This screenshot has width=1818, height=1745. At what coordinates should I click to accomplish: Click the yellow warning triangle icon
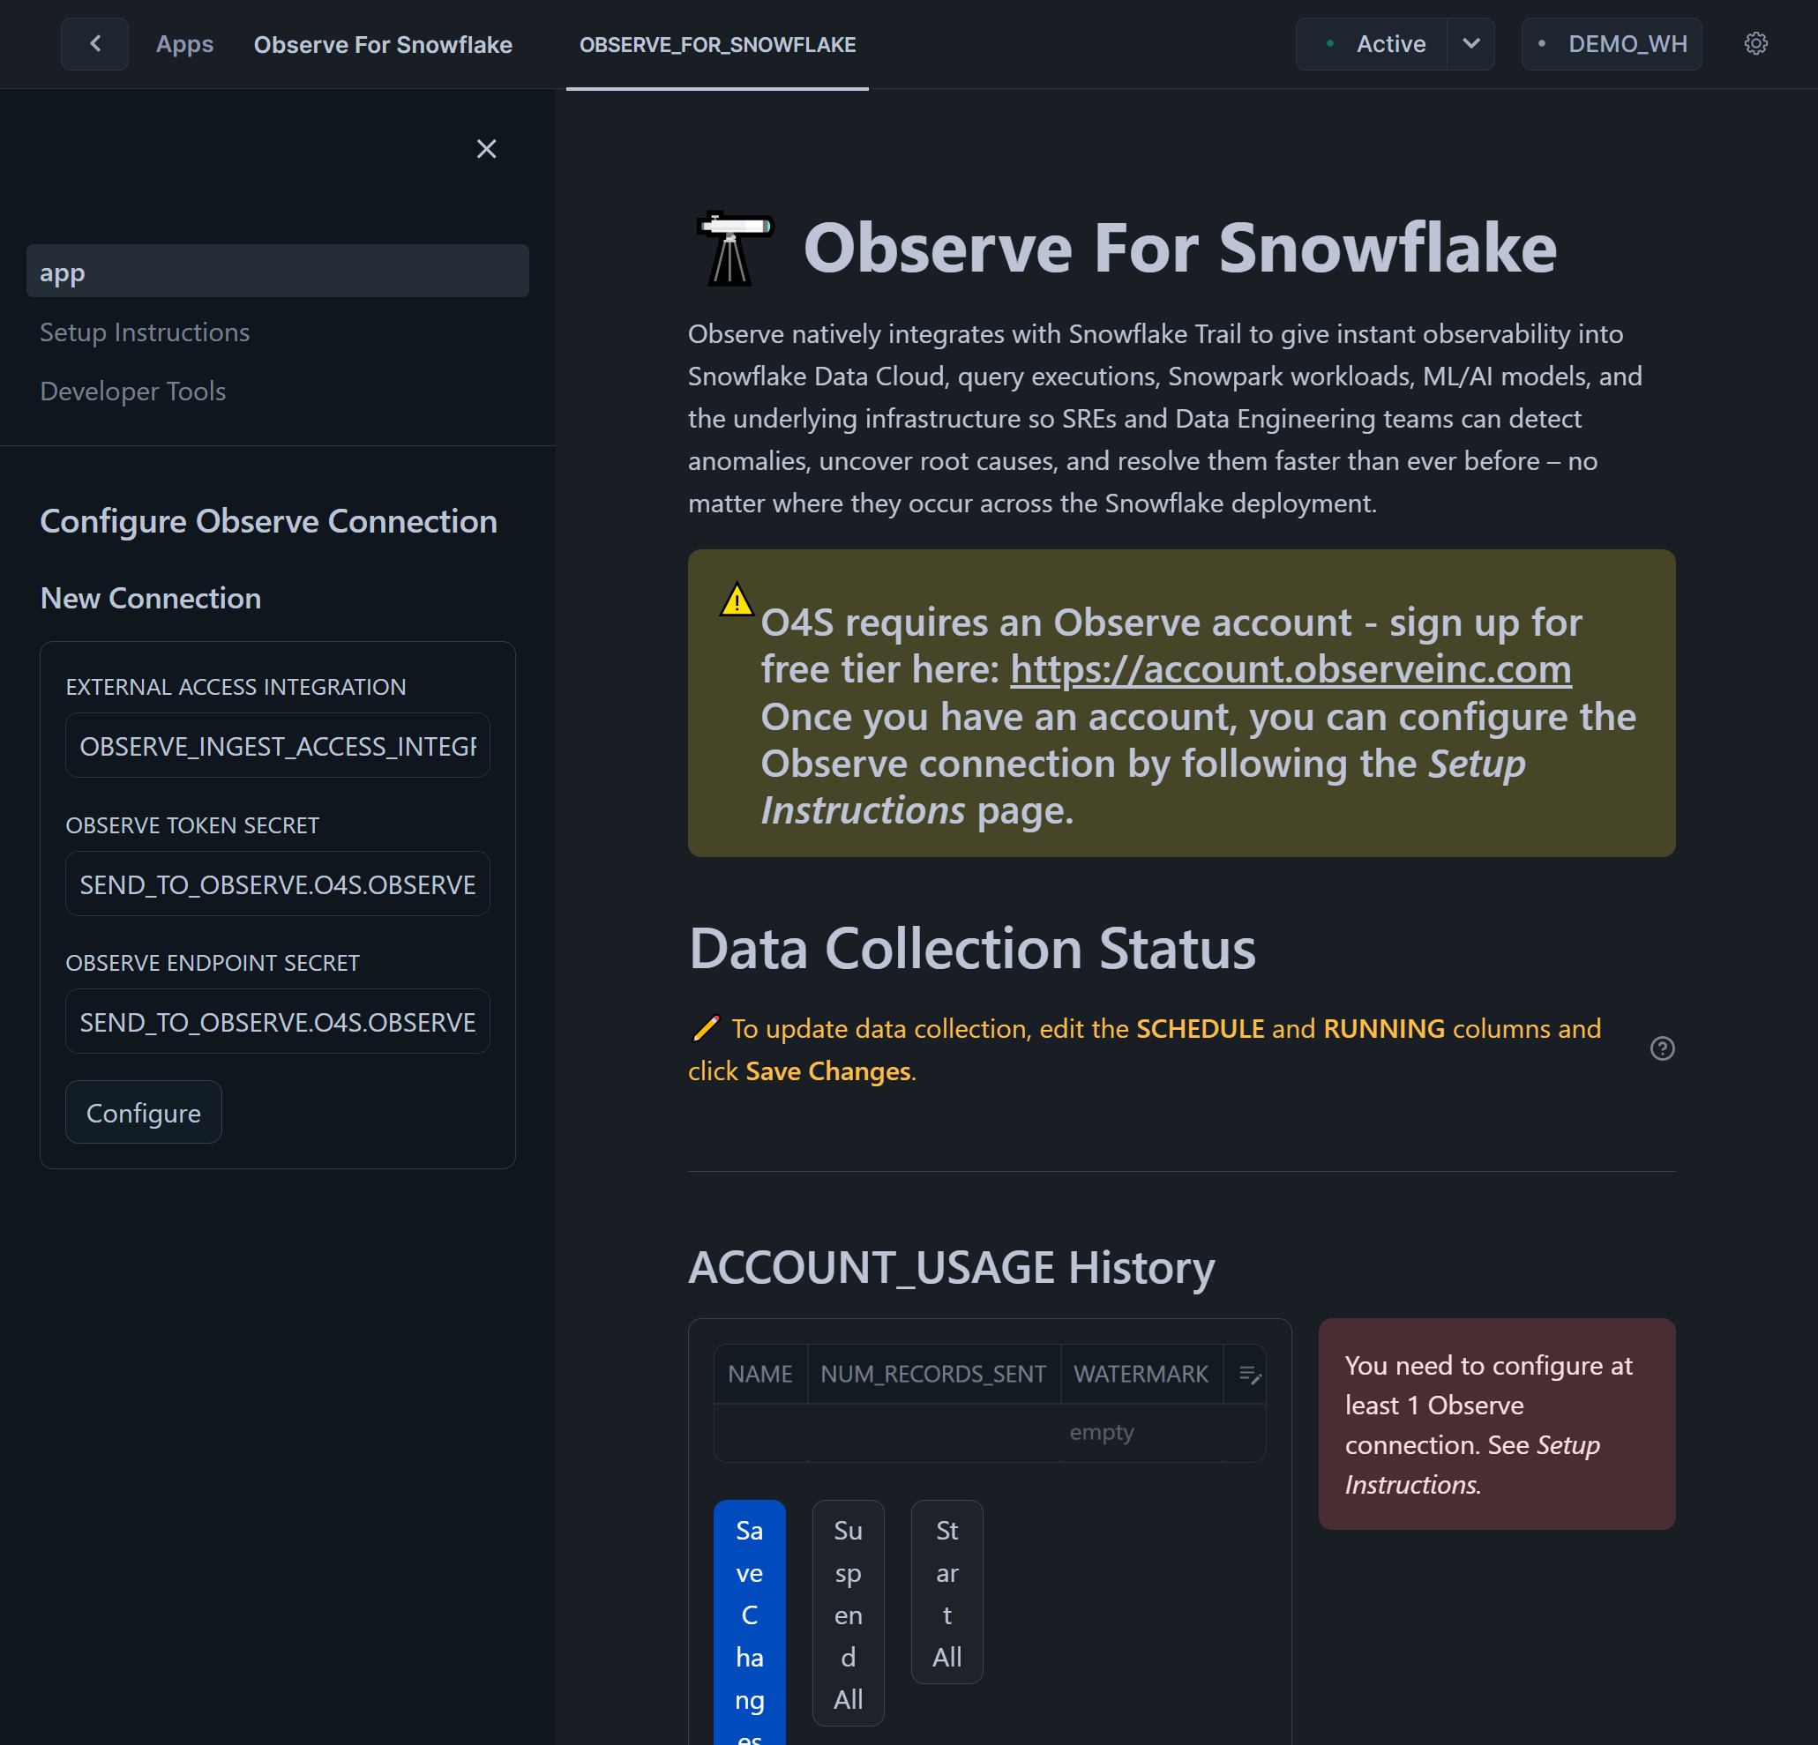(x=737, y=600)
